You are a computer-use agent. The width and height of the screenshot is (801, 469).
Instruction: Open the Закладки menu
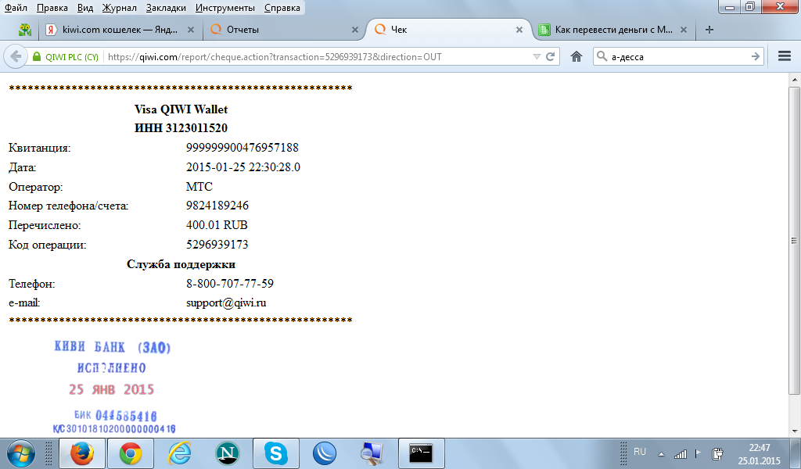point(166,8)
